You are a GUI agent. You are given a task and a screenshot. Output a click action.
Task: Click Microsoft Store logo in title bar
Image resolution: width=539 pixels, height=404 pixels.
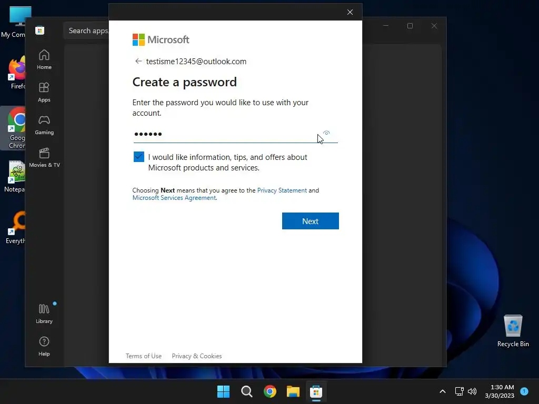(x=40, y=30)
